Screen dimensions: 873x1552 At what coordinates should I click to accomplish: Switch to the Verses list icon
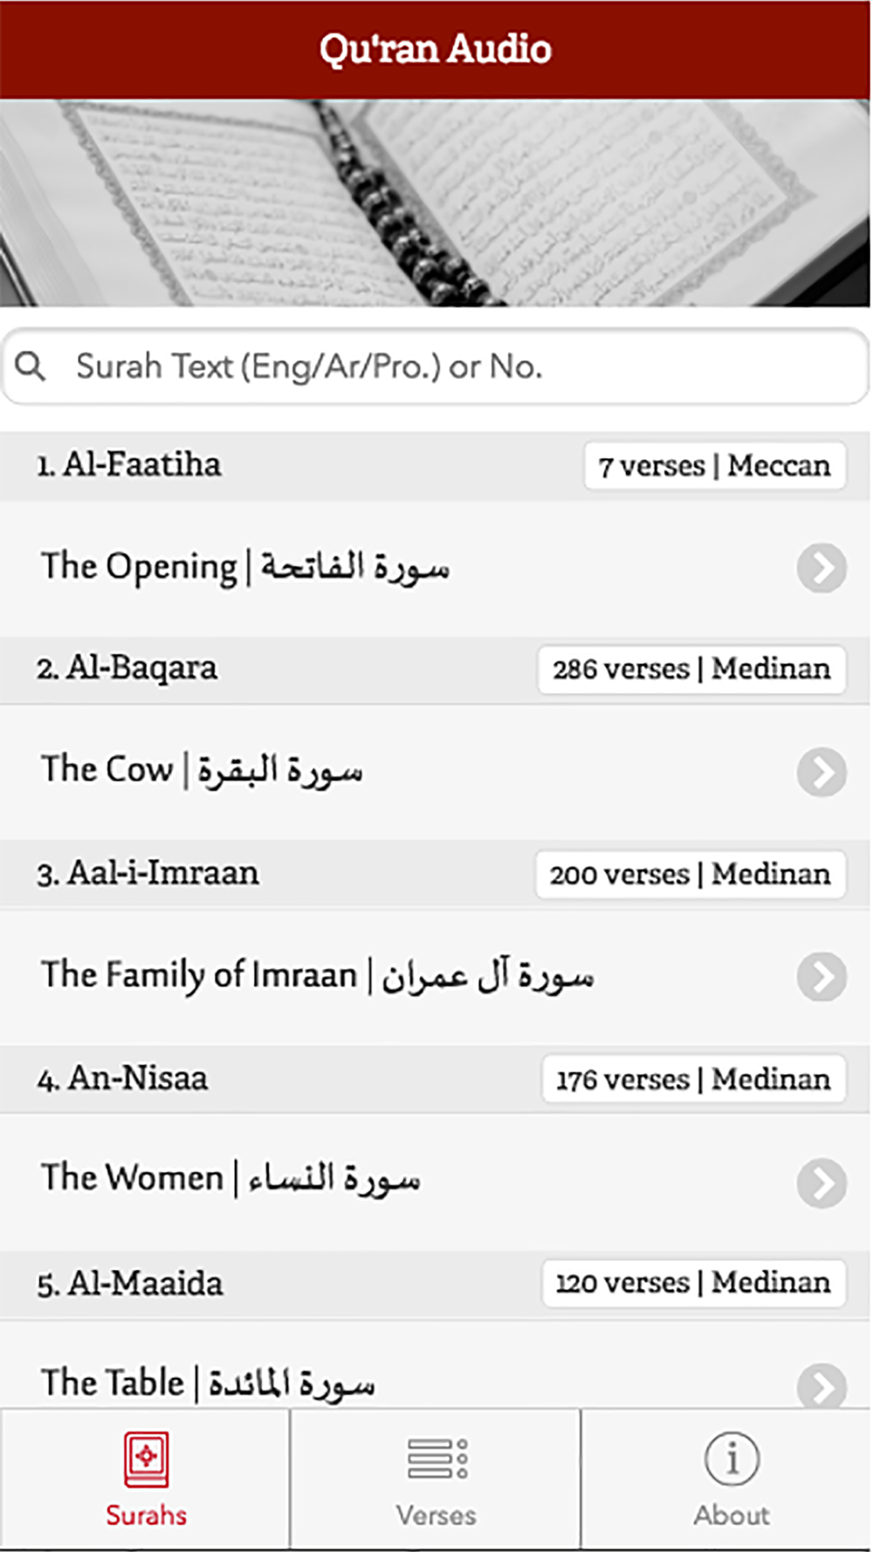pos(437,1459)
